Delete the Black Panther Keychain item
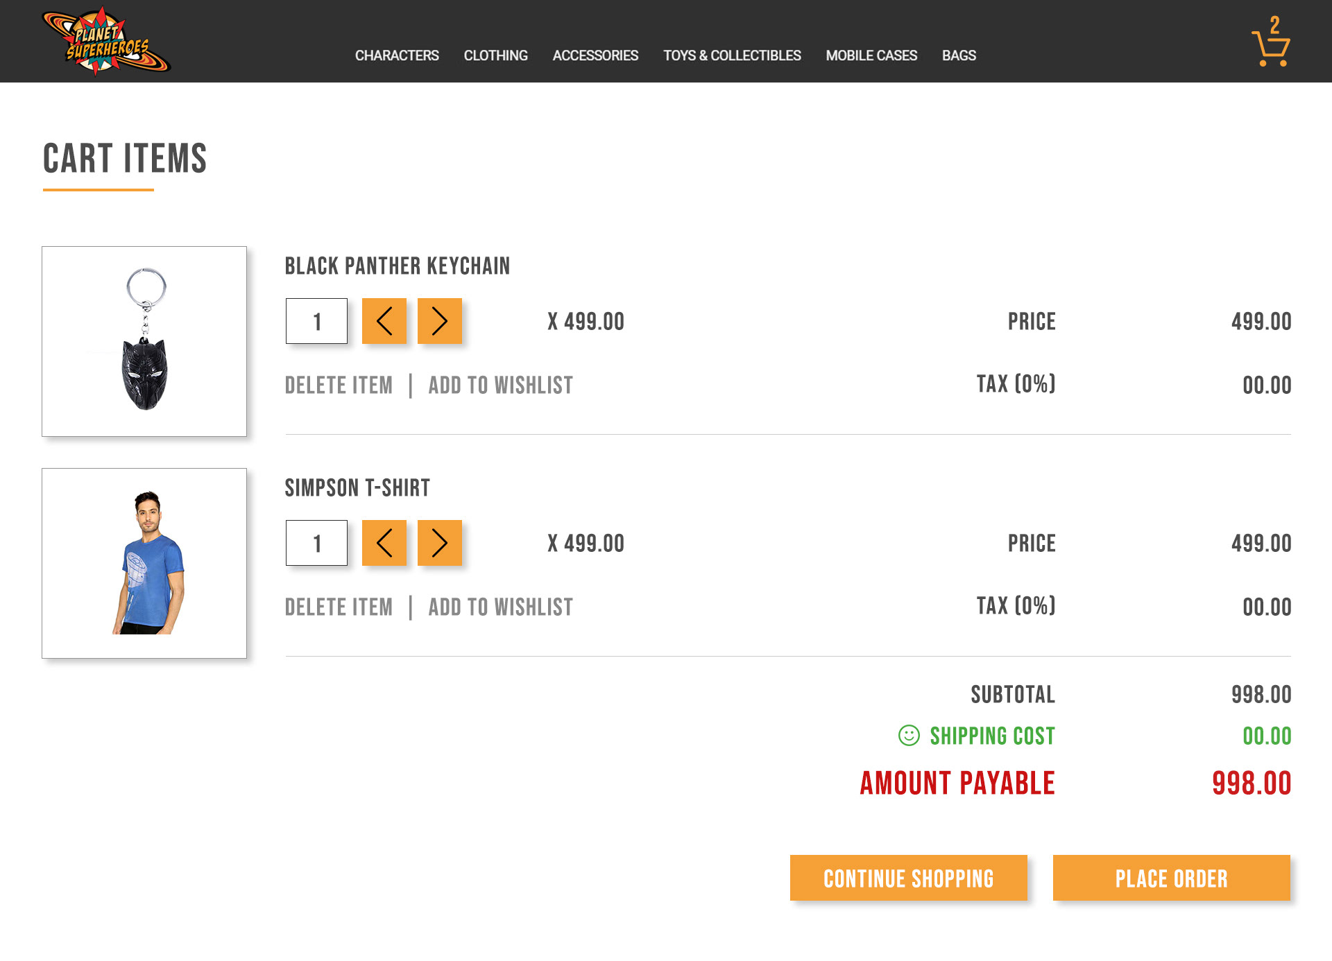 [x=339, y=386]
